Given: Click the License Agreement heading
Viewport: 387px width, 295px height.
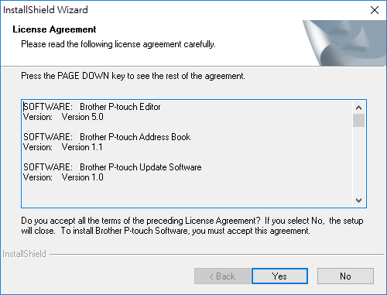Looking at the screenshot, I should (x=54, y=29).
